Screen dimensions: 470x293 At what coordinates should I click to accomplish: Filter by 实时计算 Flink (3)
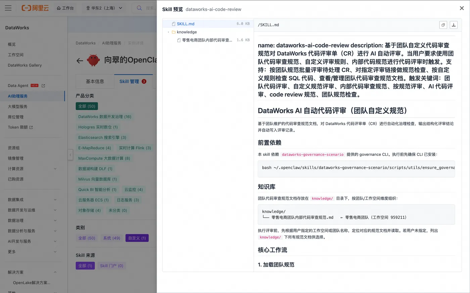pos(135,148)
